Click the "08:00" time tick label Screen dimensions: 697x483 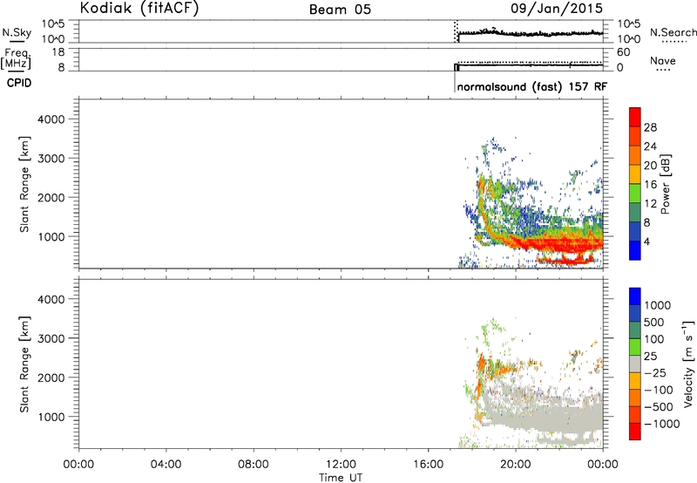point(254,465)
